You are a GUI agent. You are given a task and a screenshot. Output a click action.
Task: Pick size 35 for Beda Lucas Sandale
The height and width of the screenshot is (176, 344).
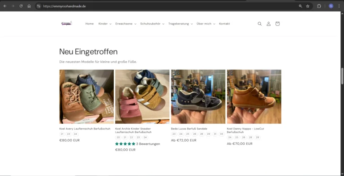[x=222, y=134]
